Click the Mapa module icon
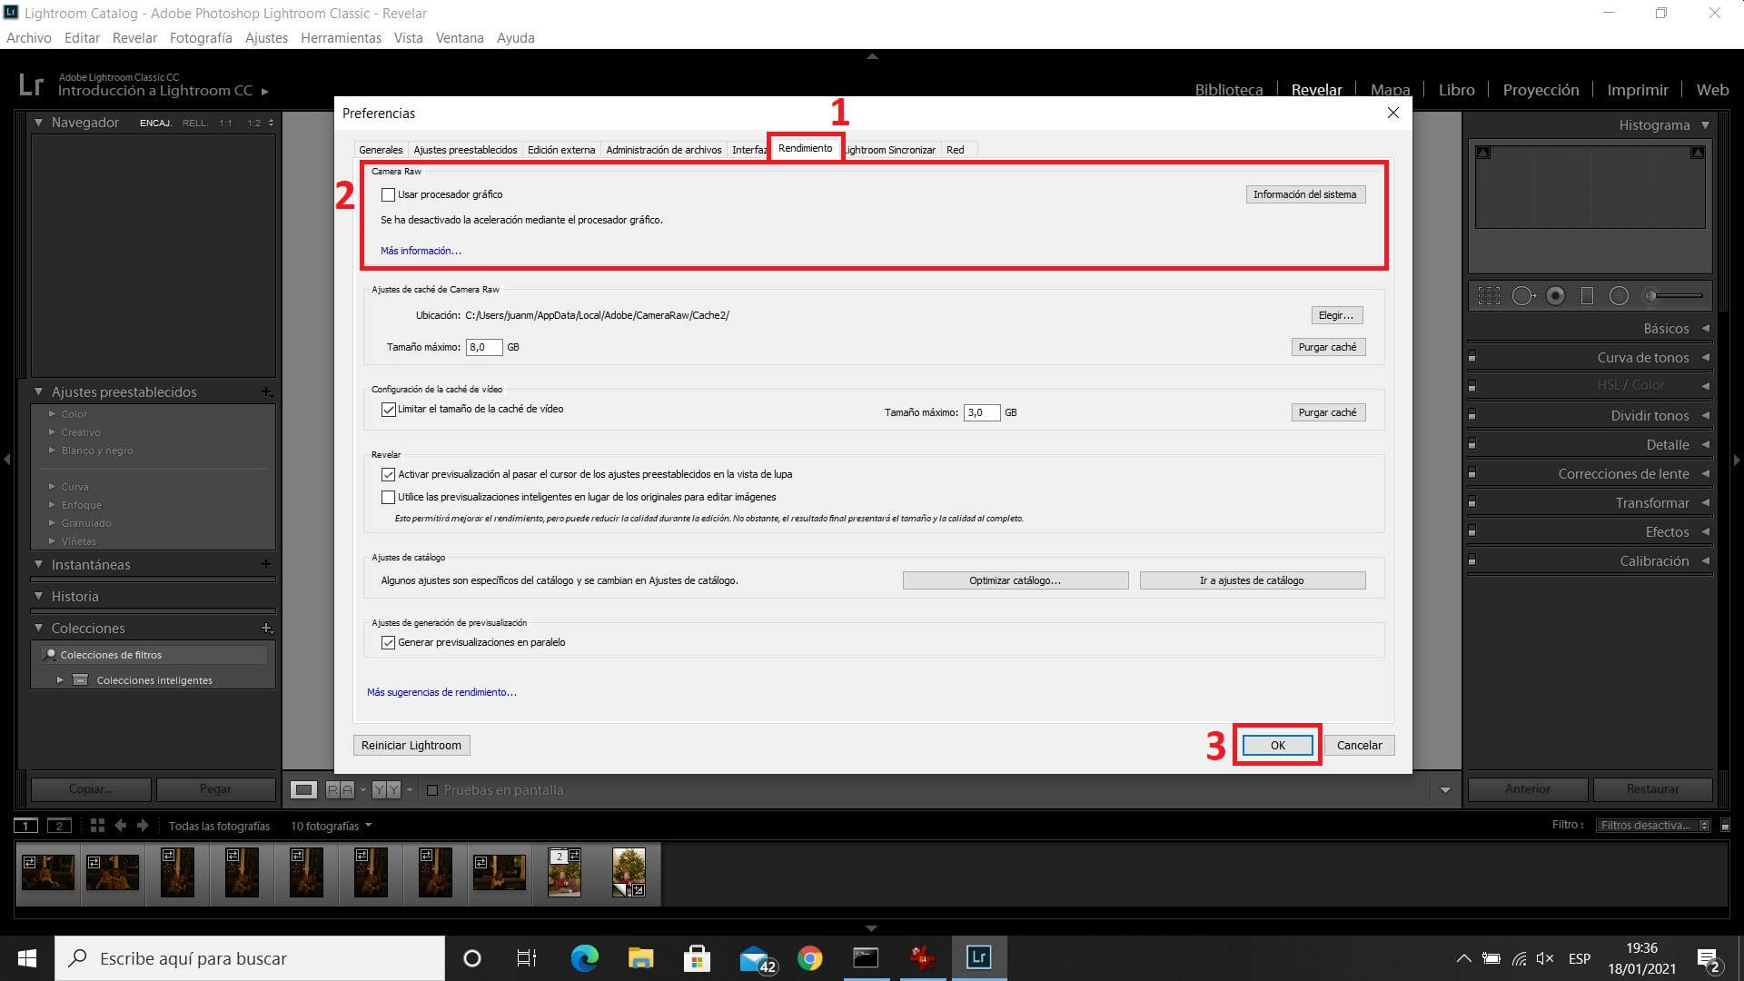This screenshot has width=1744, height=981. [1388, 90]
